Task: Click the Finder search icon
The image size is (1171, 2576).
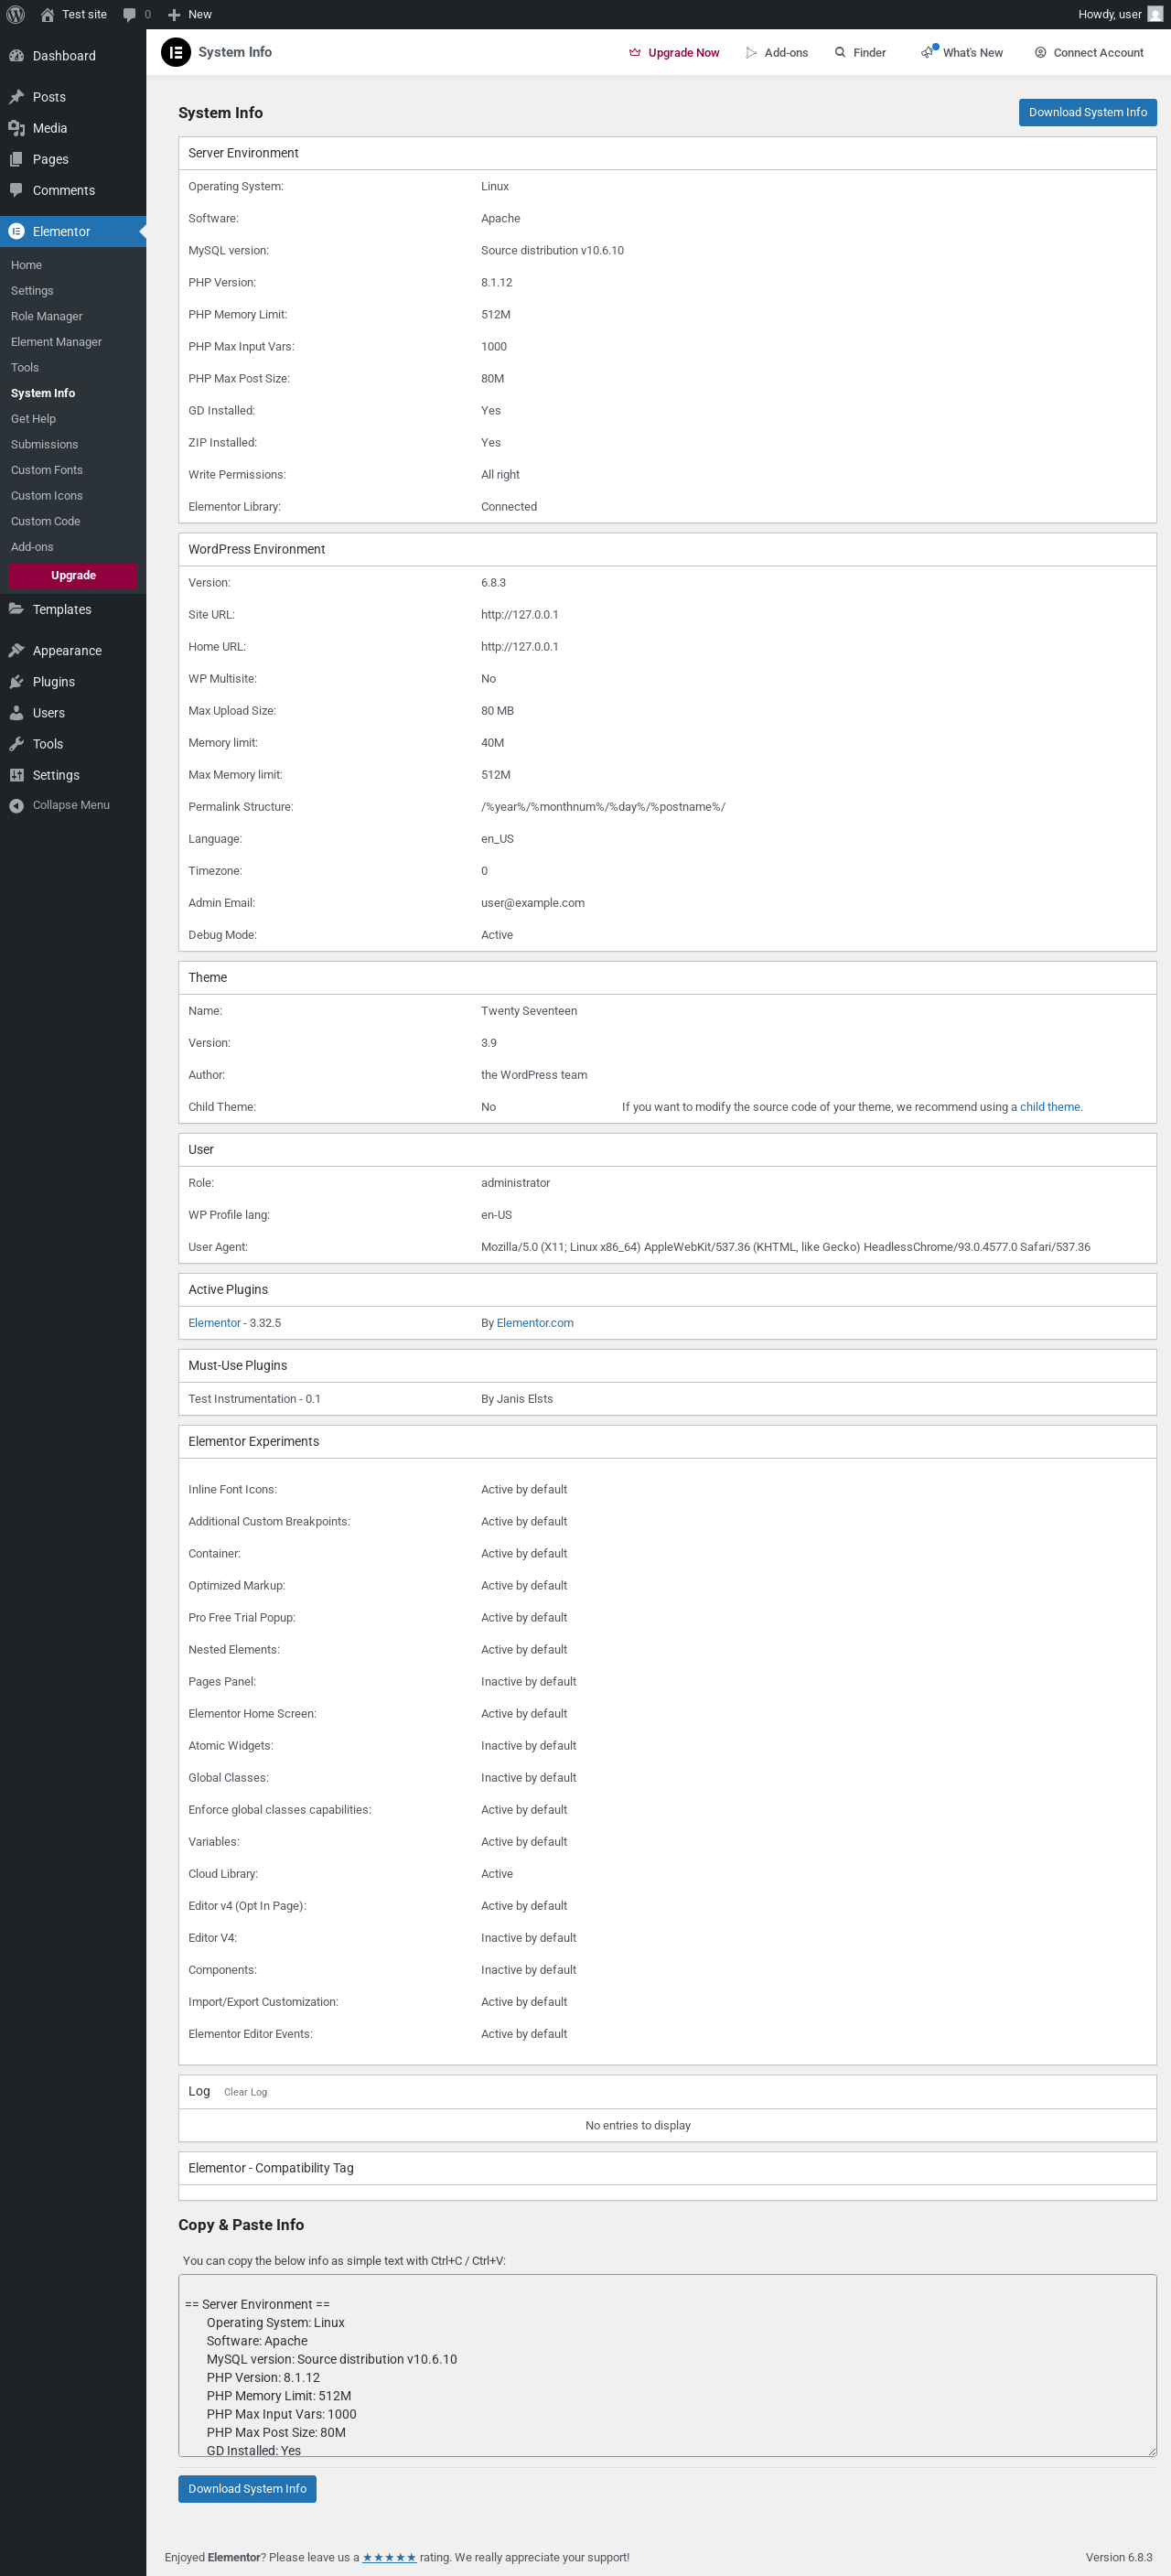Action: [x=840, y=52]
